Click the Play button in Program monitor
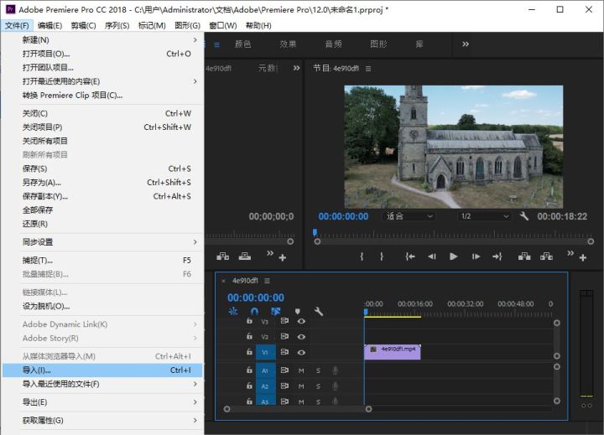The image size is (604, 435). [x=454, y=257]
